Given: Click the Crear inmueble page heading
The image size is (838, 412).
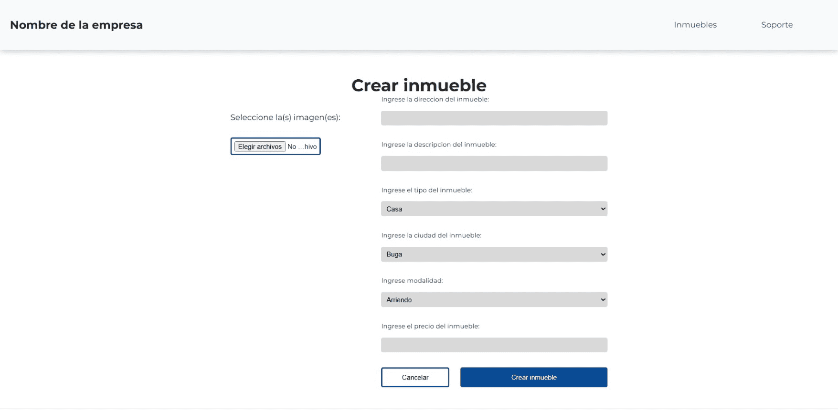Looking at the screenshot, I should (x=419, y=85).
